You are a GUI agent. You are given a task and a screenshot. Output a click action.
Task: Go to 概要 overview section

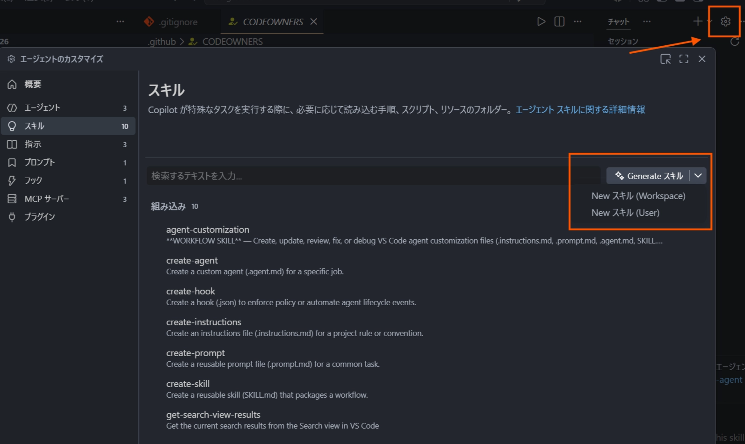[x=68, y=84]
